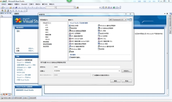This screenshot has width=172, height=102.
Task: Open Solution Explorer from the toolbar icon
Action: click(103, 7)
